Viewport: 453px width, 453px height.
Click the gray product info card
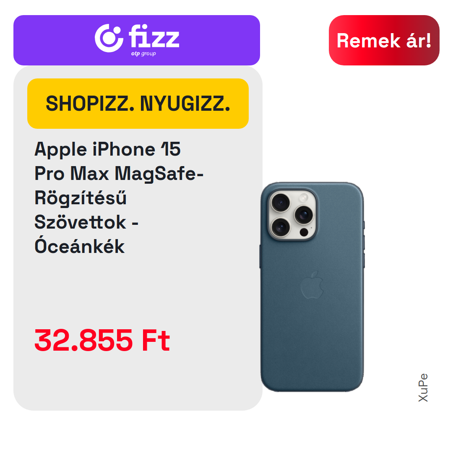click(x=138, y=238)
